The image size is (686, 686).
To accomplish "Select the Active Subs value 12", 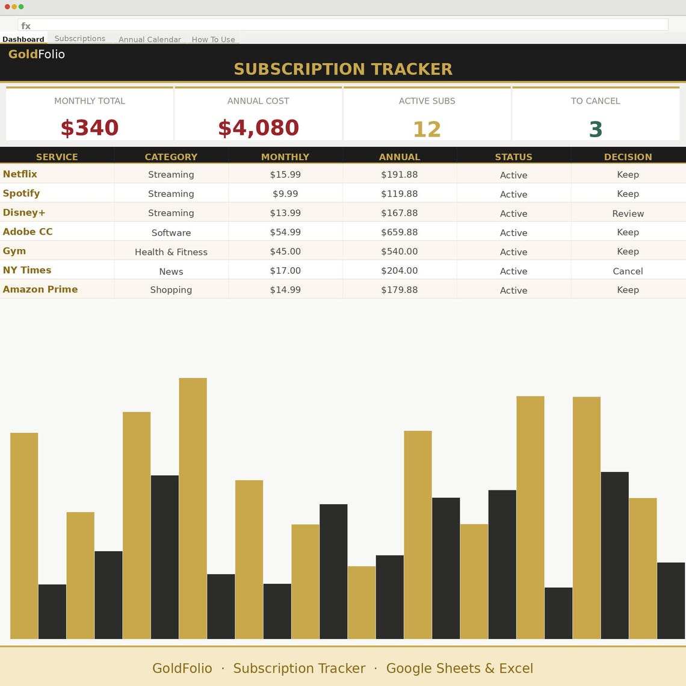I will pyautogui.click(x=427, y=129).
